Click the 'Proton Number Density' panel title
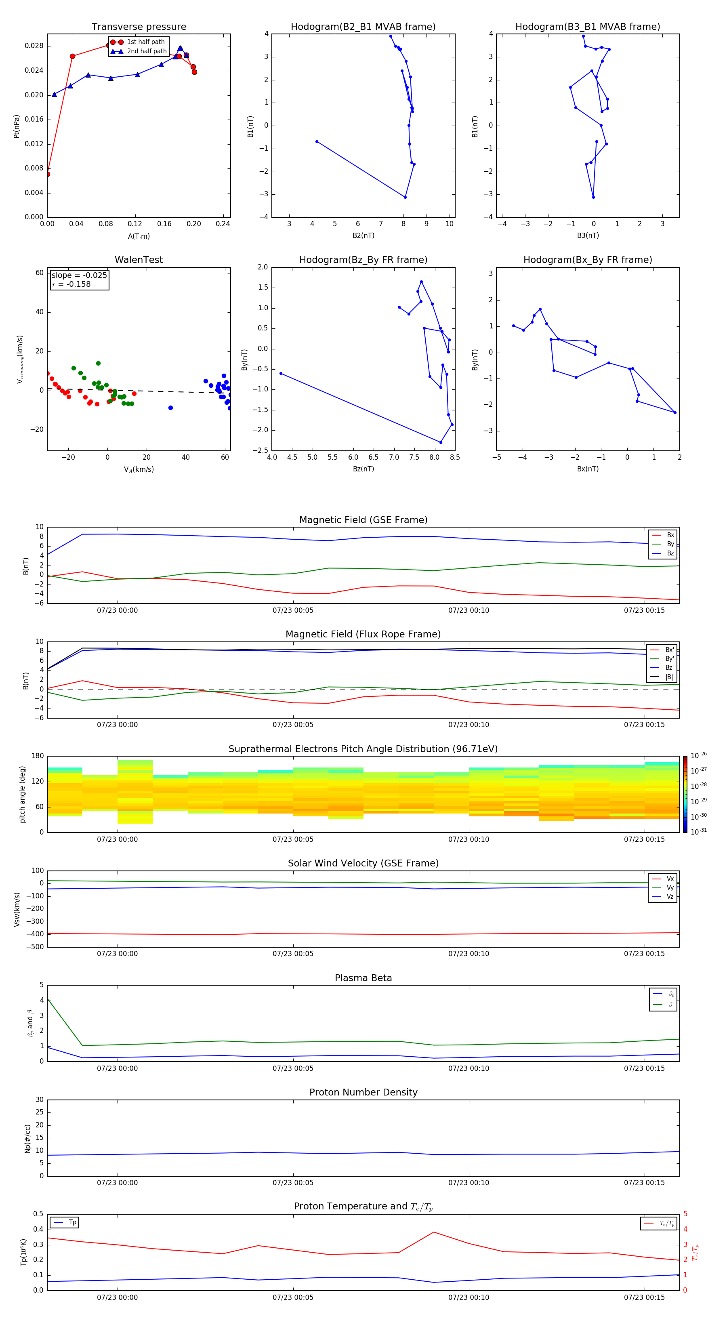The image size is (727, 1333). (x=363, y=1092)
